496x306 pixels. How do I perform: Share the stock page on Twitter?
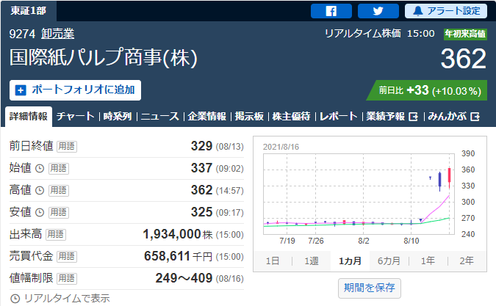pyautogui.click(x=378, y=11)
